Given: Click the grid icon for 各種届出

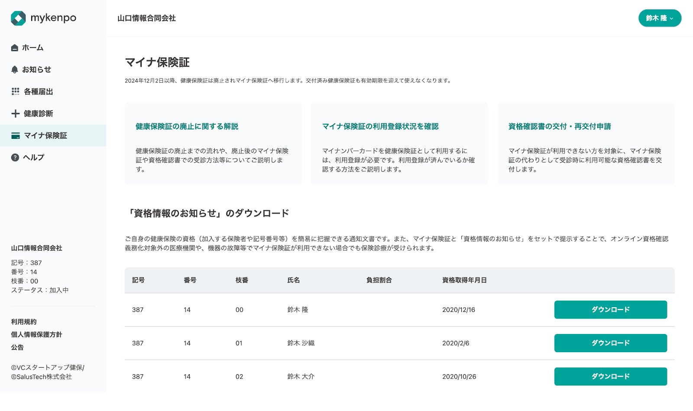Looking at the screenshot, I should coord(15,91).
